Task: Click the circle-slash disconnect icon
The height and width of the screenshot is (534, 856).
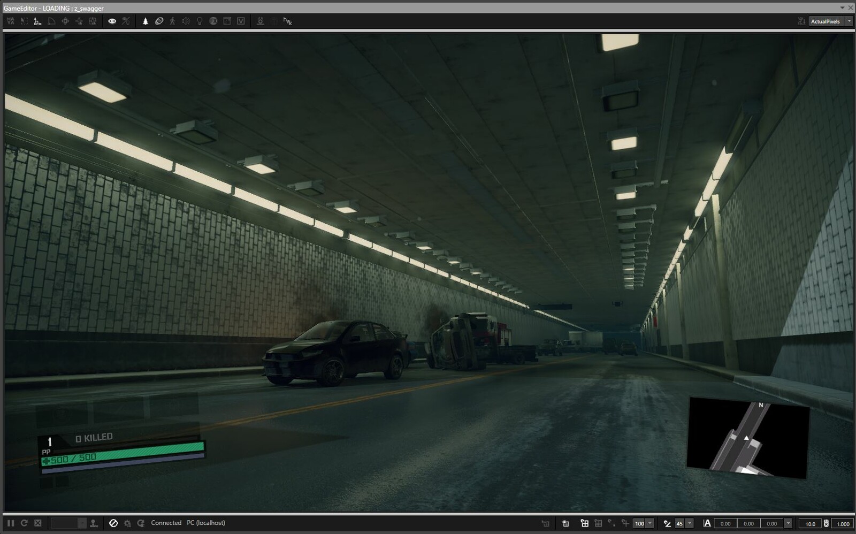Action: [113, 523]
